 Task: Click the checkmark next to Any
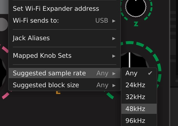pos(150,73)
